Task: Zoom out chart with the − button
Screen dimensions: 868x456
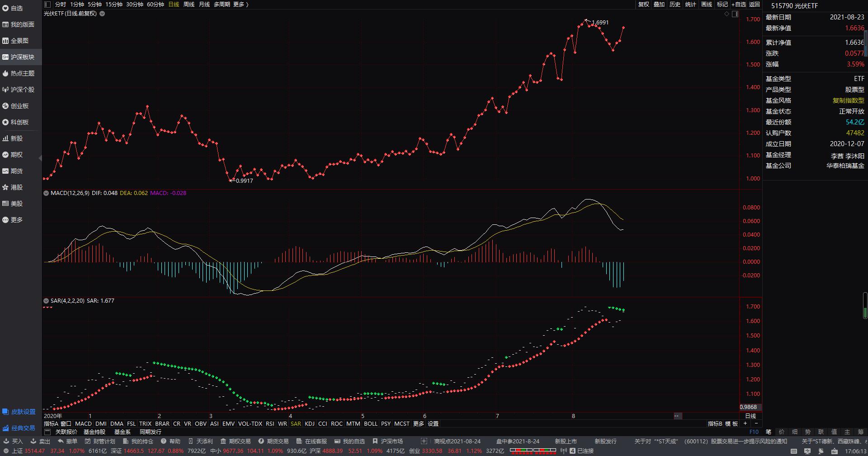Action: point(756,424)
